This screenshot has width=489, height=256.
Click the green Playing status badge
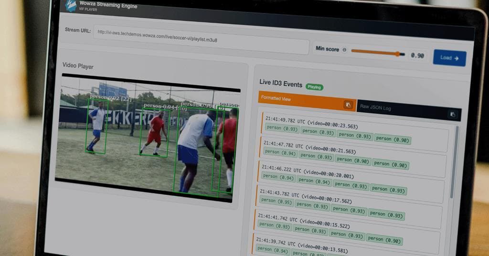pos(314,87)
